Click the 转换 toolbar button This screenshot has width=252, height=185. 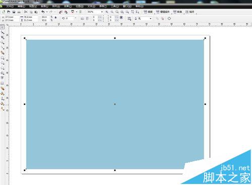177,12
